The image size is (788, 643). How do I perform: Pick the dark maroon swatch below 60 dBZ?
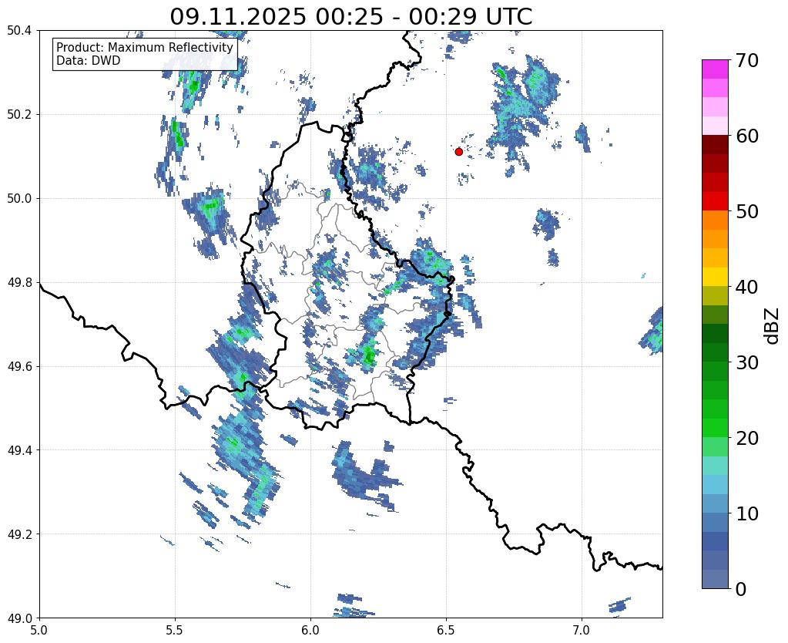pos(715,145)
